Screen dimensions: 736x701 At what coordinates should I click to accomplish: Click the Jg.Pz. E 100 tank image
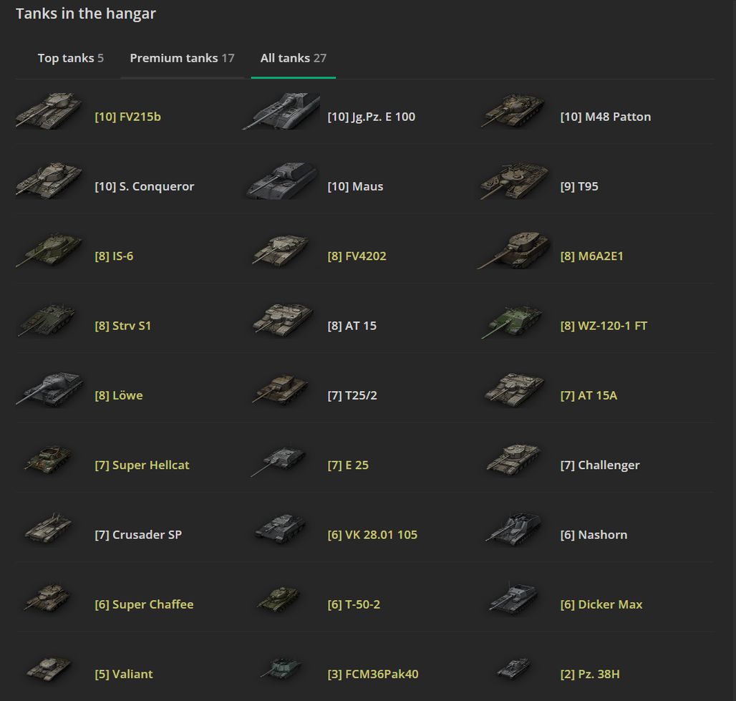tap(281, 111)
